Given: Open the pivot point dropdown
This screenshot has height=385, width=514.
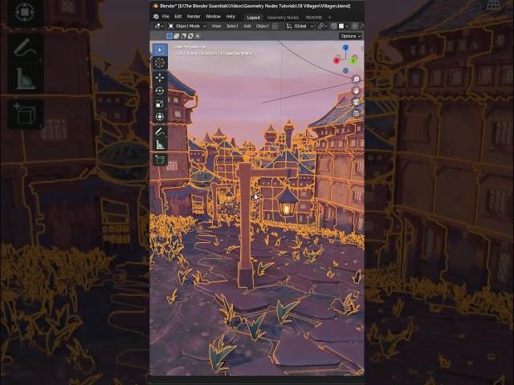Looking at the screenshot, I should 322,26.
